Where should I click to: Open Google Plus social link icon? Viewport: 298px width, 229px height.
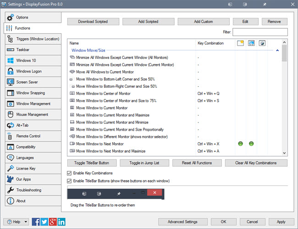click(x=53, y=222)
